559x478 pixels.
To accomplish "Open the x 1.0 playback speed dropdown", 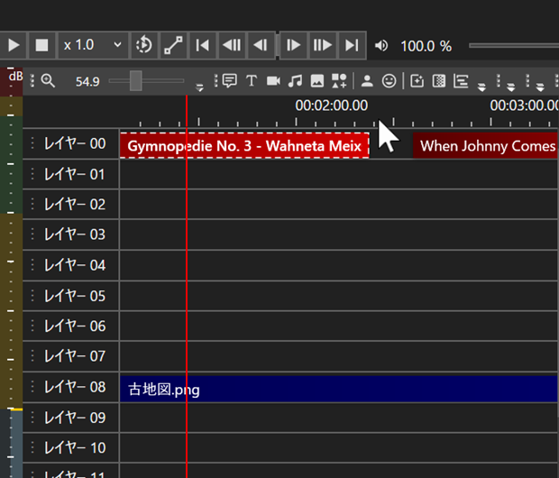I will pos(92,45).
